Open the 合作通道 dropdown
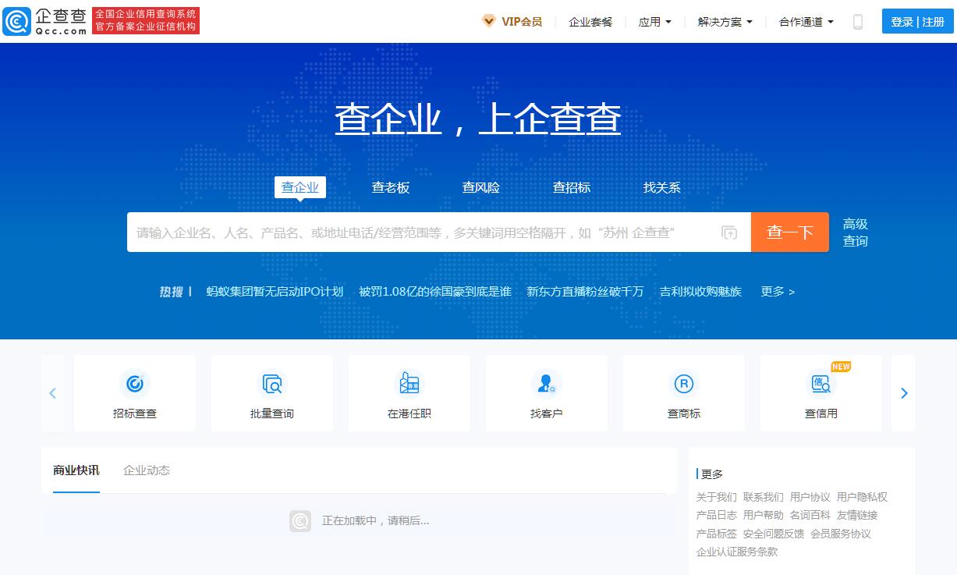This screenshot has height=575, width=957. pyautogui.click(x=804, y=22)
